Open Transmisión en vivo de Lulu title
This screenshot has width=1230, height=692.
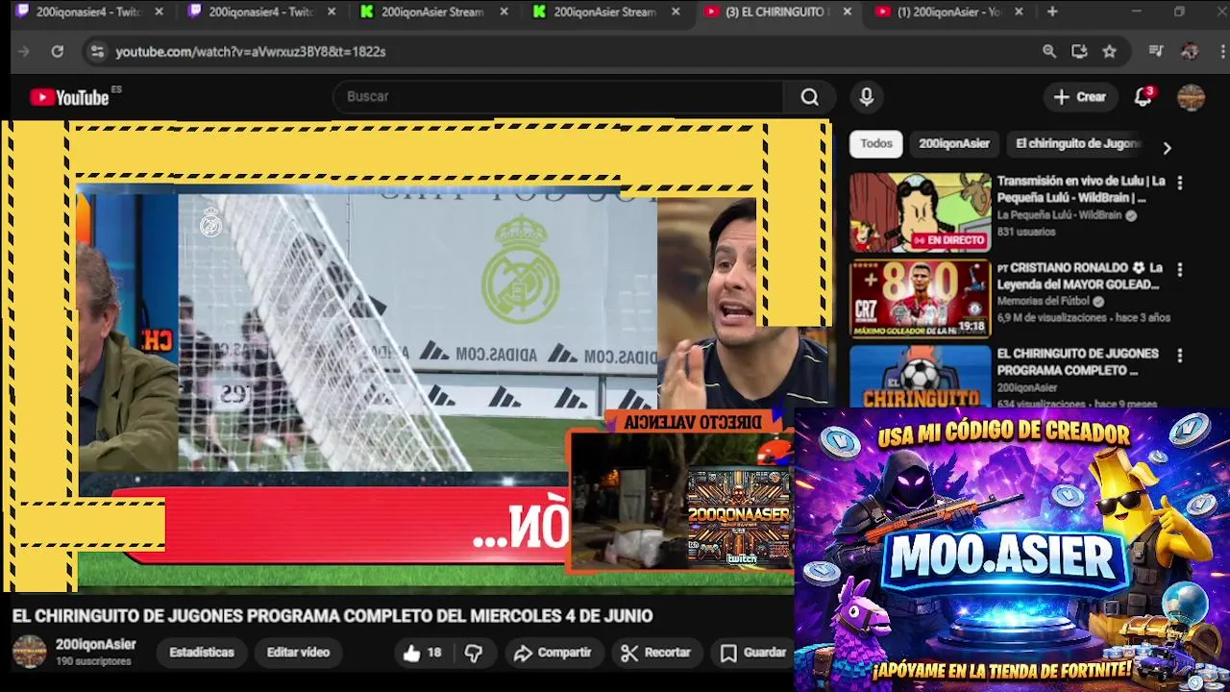pos(1081,189)
